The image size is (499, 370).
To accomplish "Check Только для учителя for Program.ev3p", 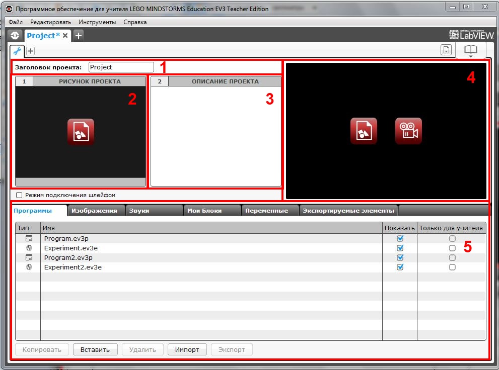I will click(452, 238).
